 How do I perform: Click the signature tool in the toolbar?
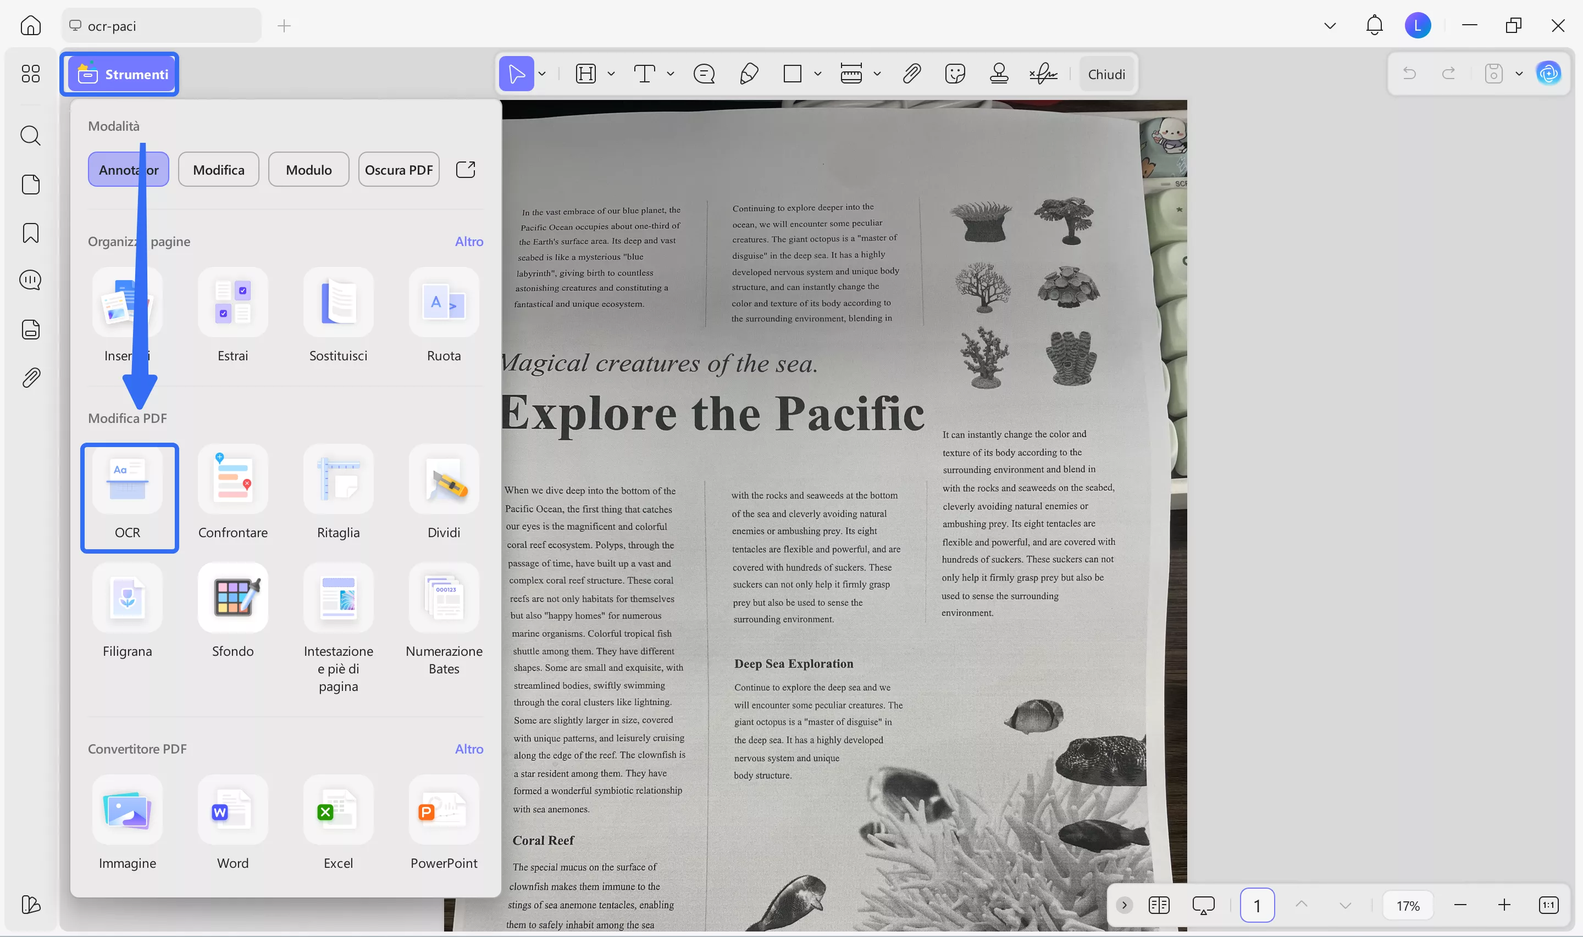point(1043,74)
